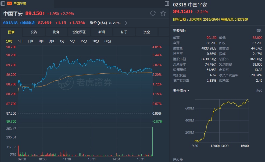
Task: Show the 资金 tab
Action: pos(147,32)
